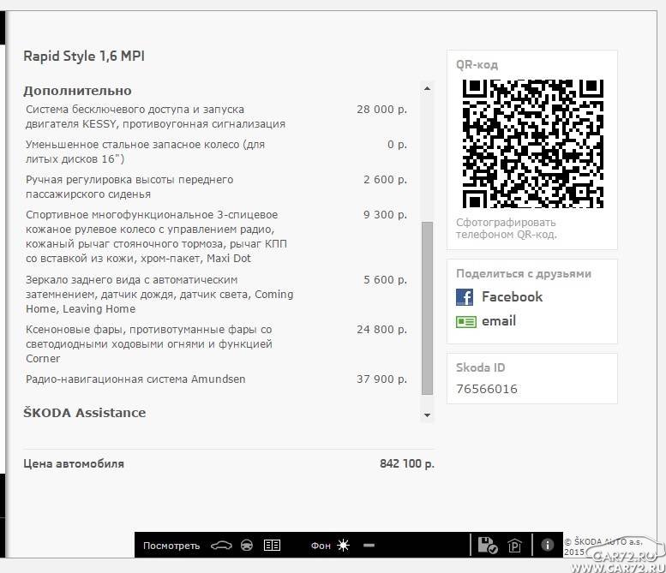Click the total price 842 100 р.
Image resolution: width=666 pixels, height=573 pixels.
tap(407, 463)
